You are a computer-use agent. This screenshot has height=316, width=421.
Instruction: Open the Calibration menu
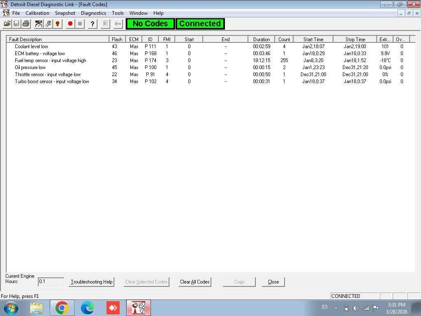click(x=37, y=13)
